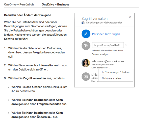The width and height of the screenshot is (153, 123).
Task: Open the partially hidden Link entry below adasimon
Action: coord(94,75)
